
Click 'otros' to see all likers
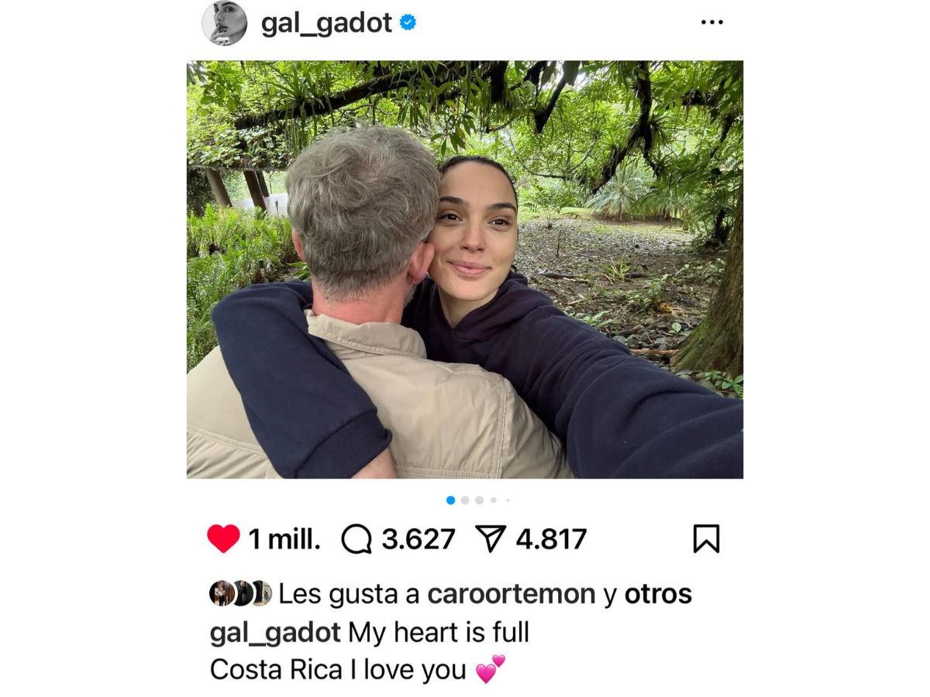click(x=658, y=594)
